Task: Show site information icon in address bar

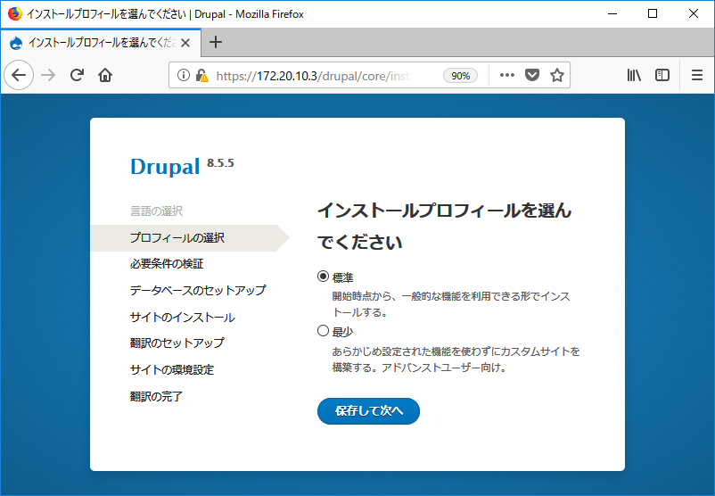Action: click(184, 75)
